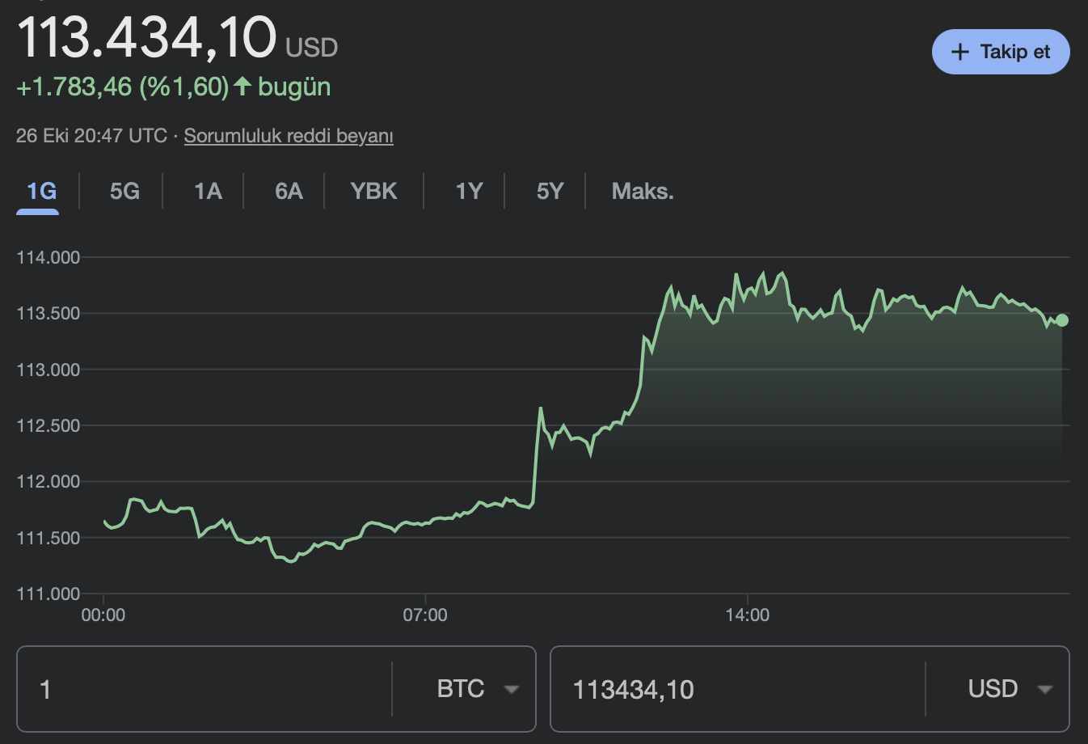The image size is (1088, 744).
Task: Open the Maks. full history range
Action: [x=643, y=192]
